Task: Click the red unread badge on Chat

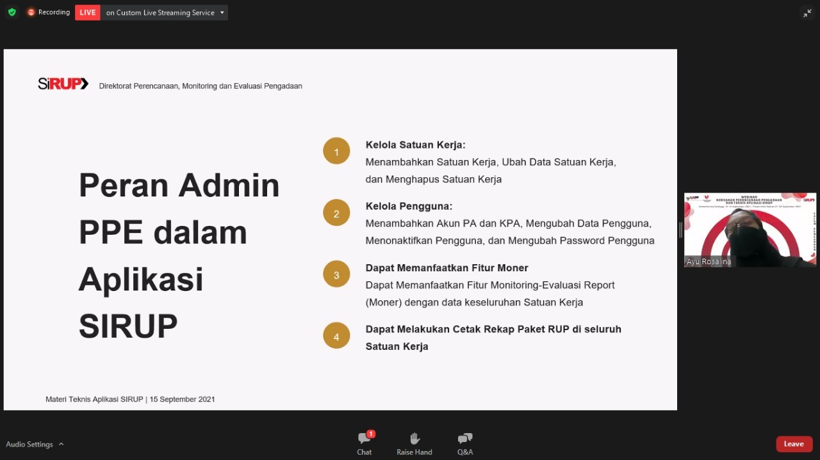Action: click(371, 434)
